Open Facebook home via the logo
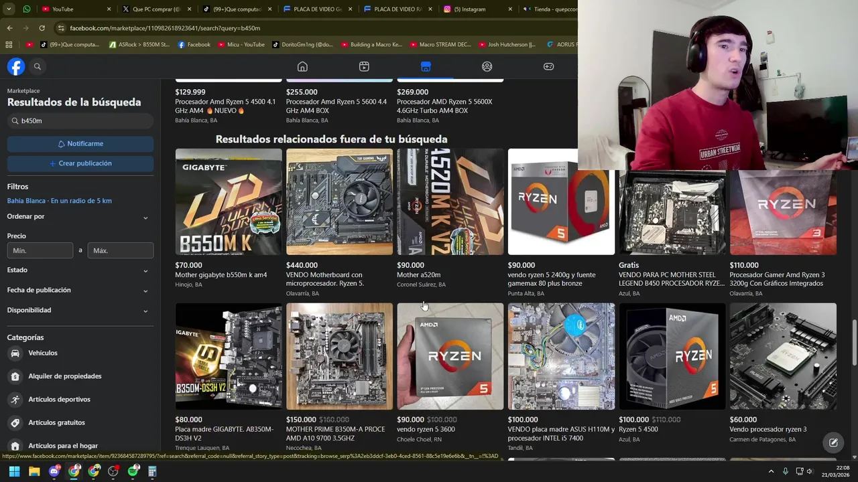 [x=16, y=66]
